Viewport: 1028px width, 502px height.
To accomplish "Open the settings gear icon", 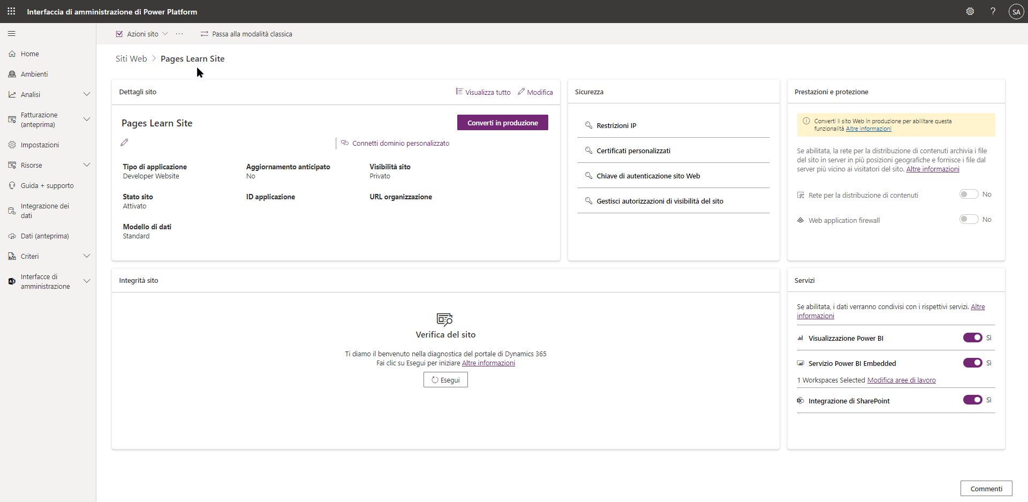I will (x=970, y=11).
